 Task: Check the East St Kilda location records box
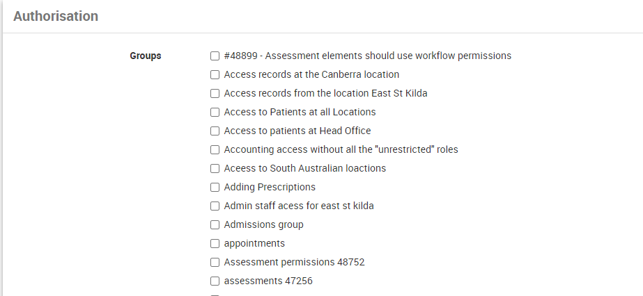(215, 93)
